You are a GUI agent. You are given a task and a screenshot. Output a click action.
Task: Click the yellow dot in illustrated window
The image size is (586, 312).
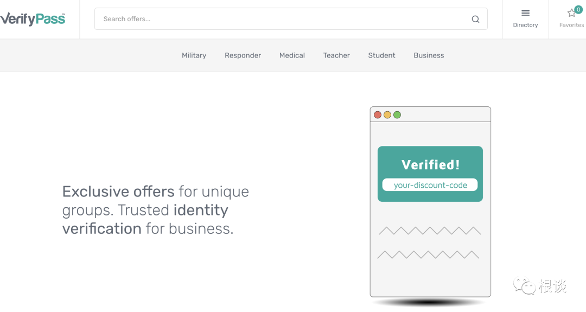[x=387, y=115]
